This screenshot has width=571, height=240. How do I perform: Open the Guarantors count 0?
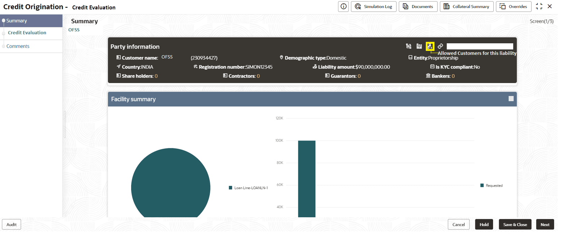(x=359, y=76)
